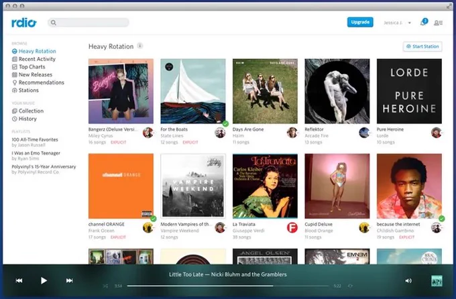Open Pure Heroine album cover
Image resolution: width=456 pixels, height=299 pixels.
(409, 91)
